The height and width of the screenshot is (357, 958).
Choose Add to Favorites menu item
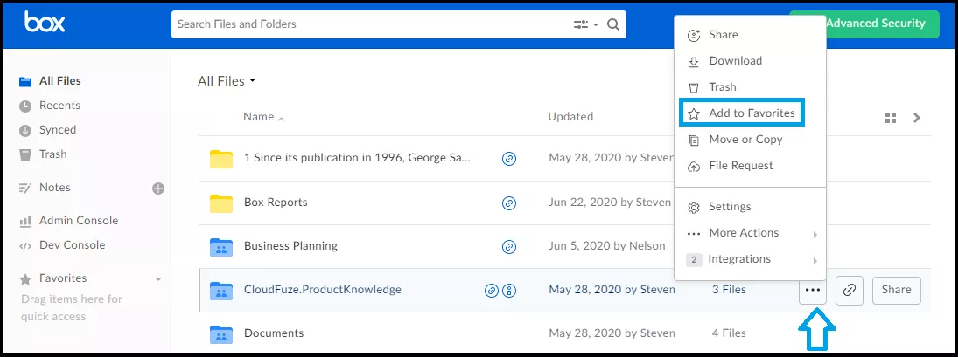[742, 113]
